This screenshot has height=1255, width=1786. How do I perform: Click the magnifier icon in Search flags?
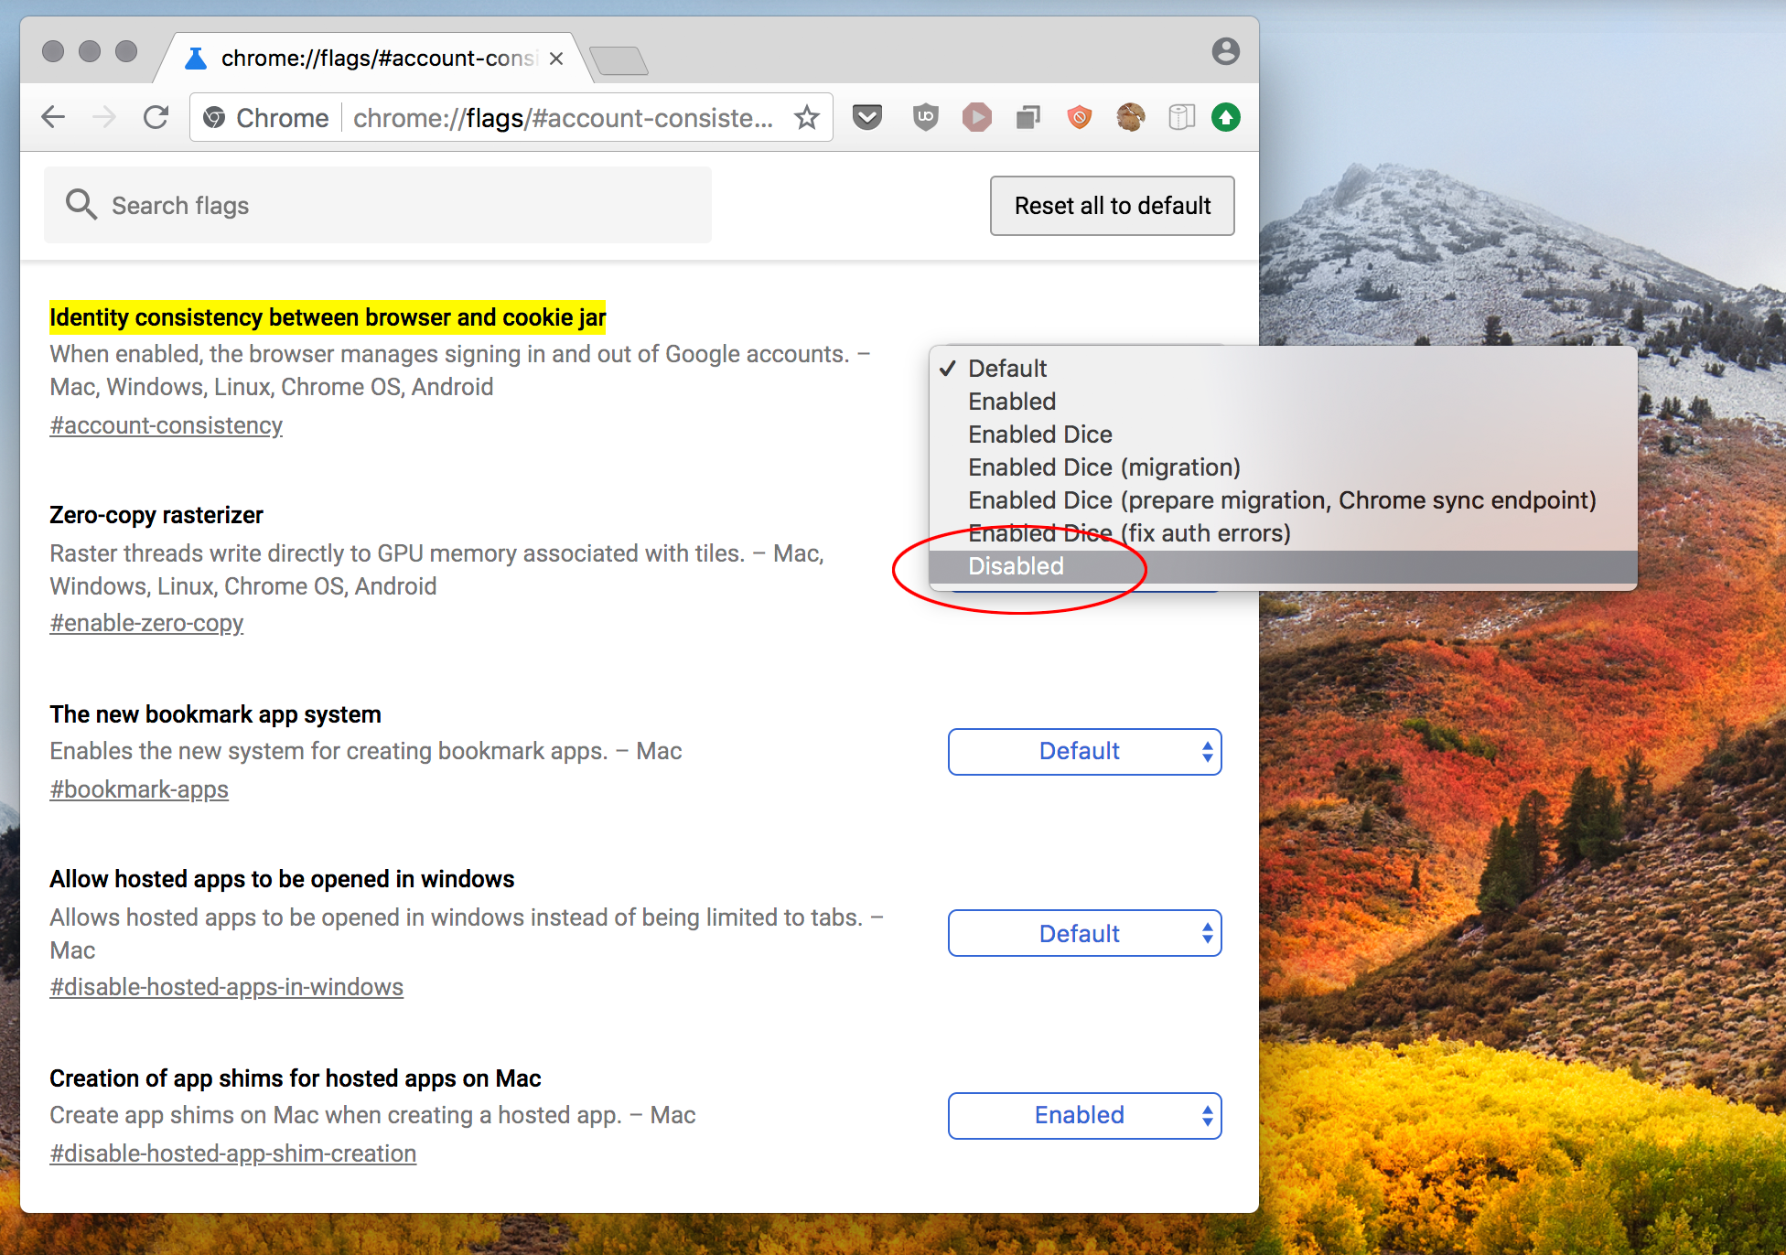(81, 204)
